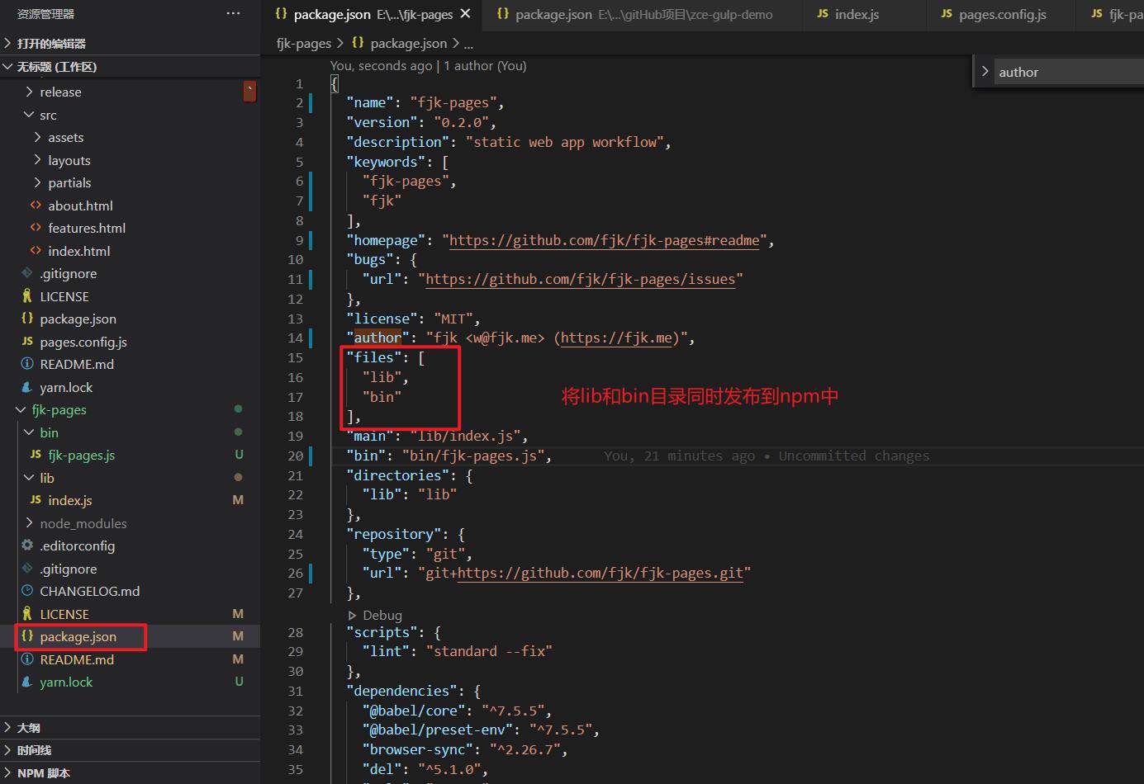Click the play icon next to Debug
Screen dimensions: 1144x784
coord(353,615)
